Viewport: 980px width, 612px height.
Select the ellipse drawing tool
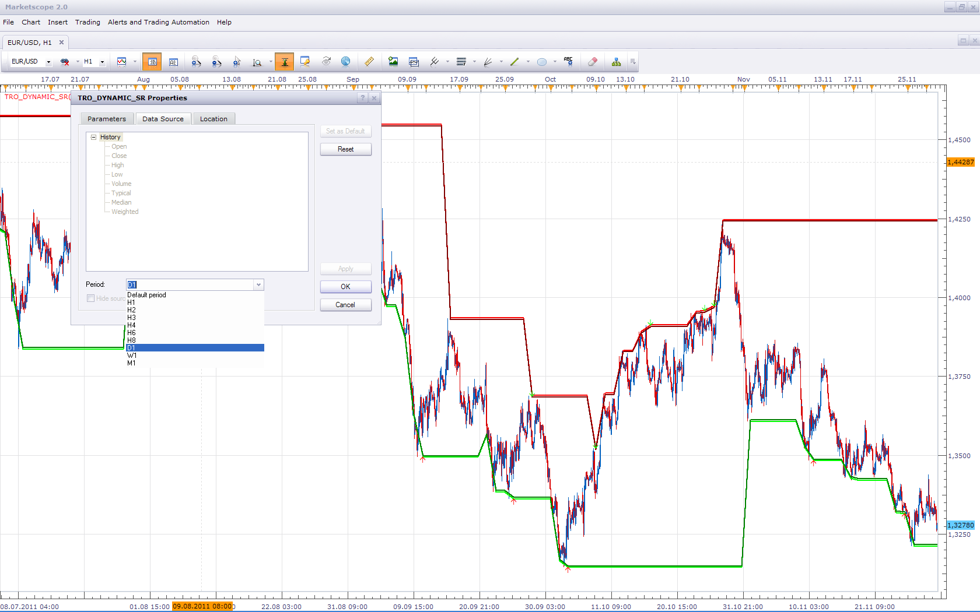point(542,62)
